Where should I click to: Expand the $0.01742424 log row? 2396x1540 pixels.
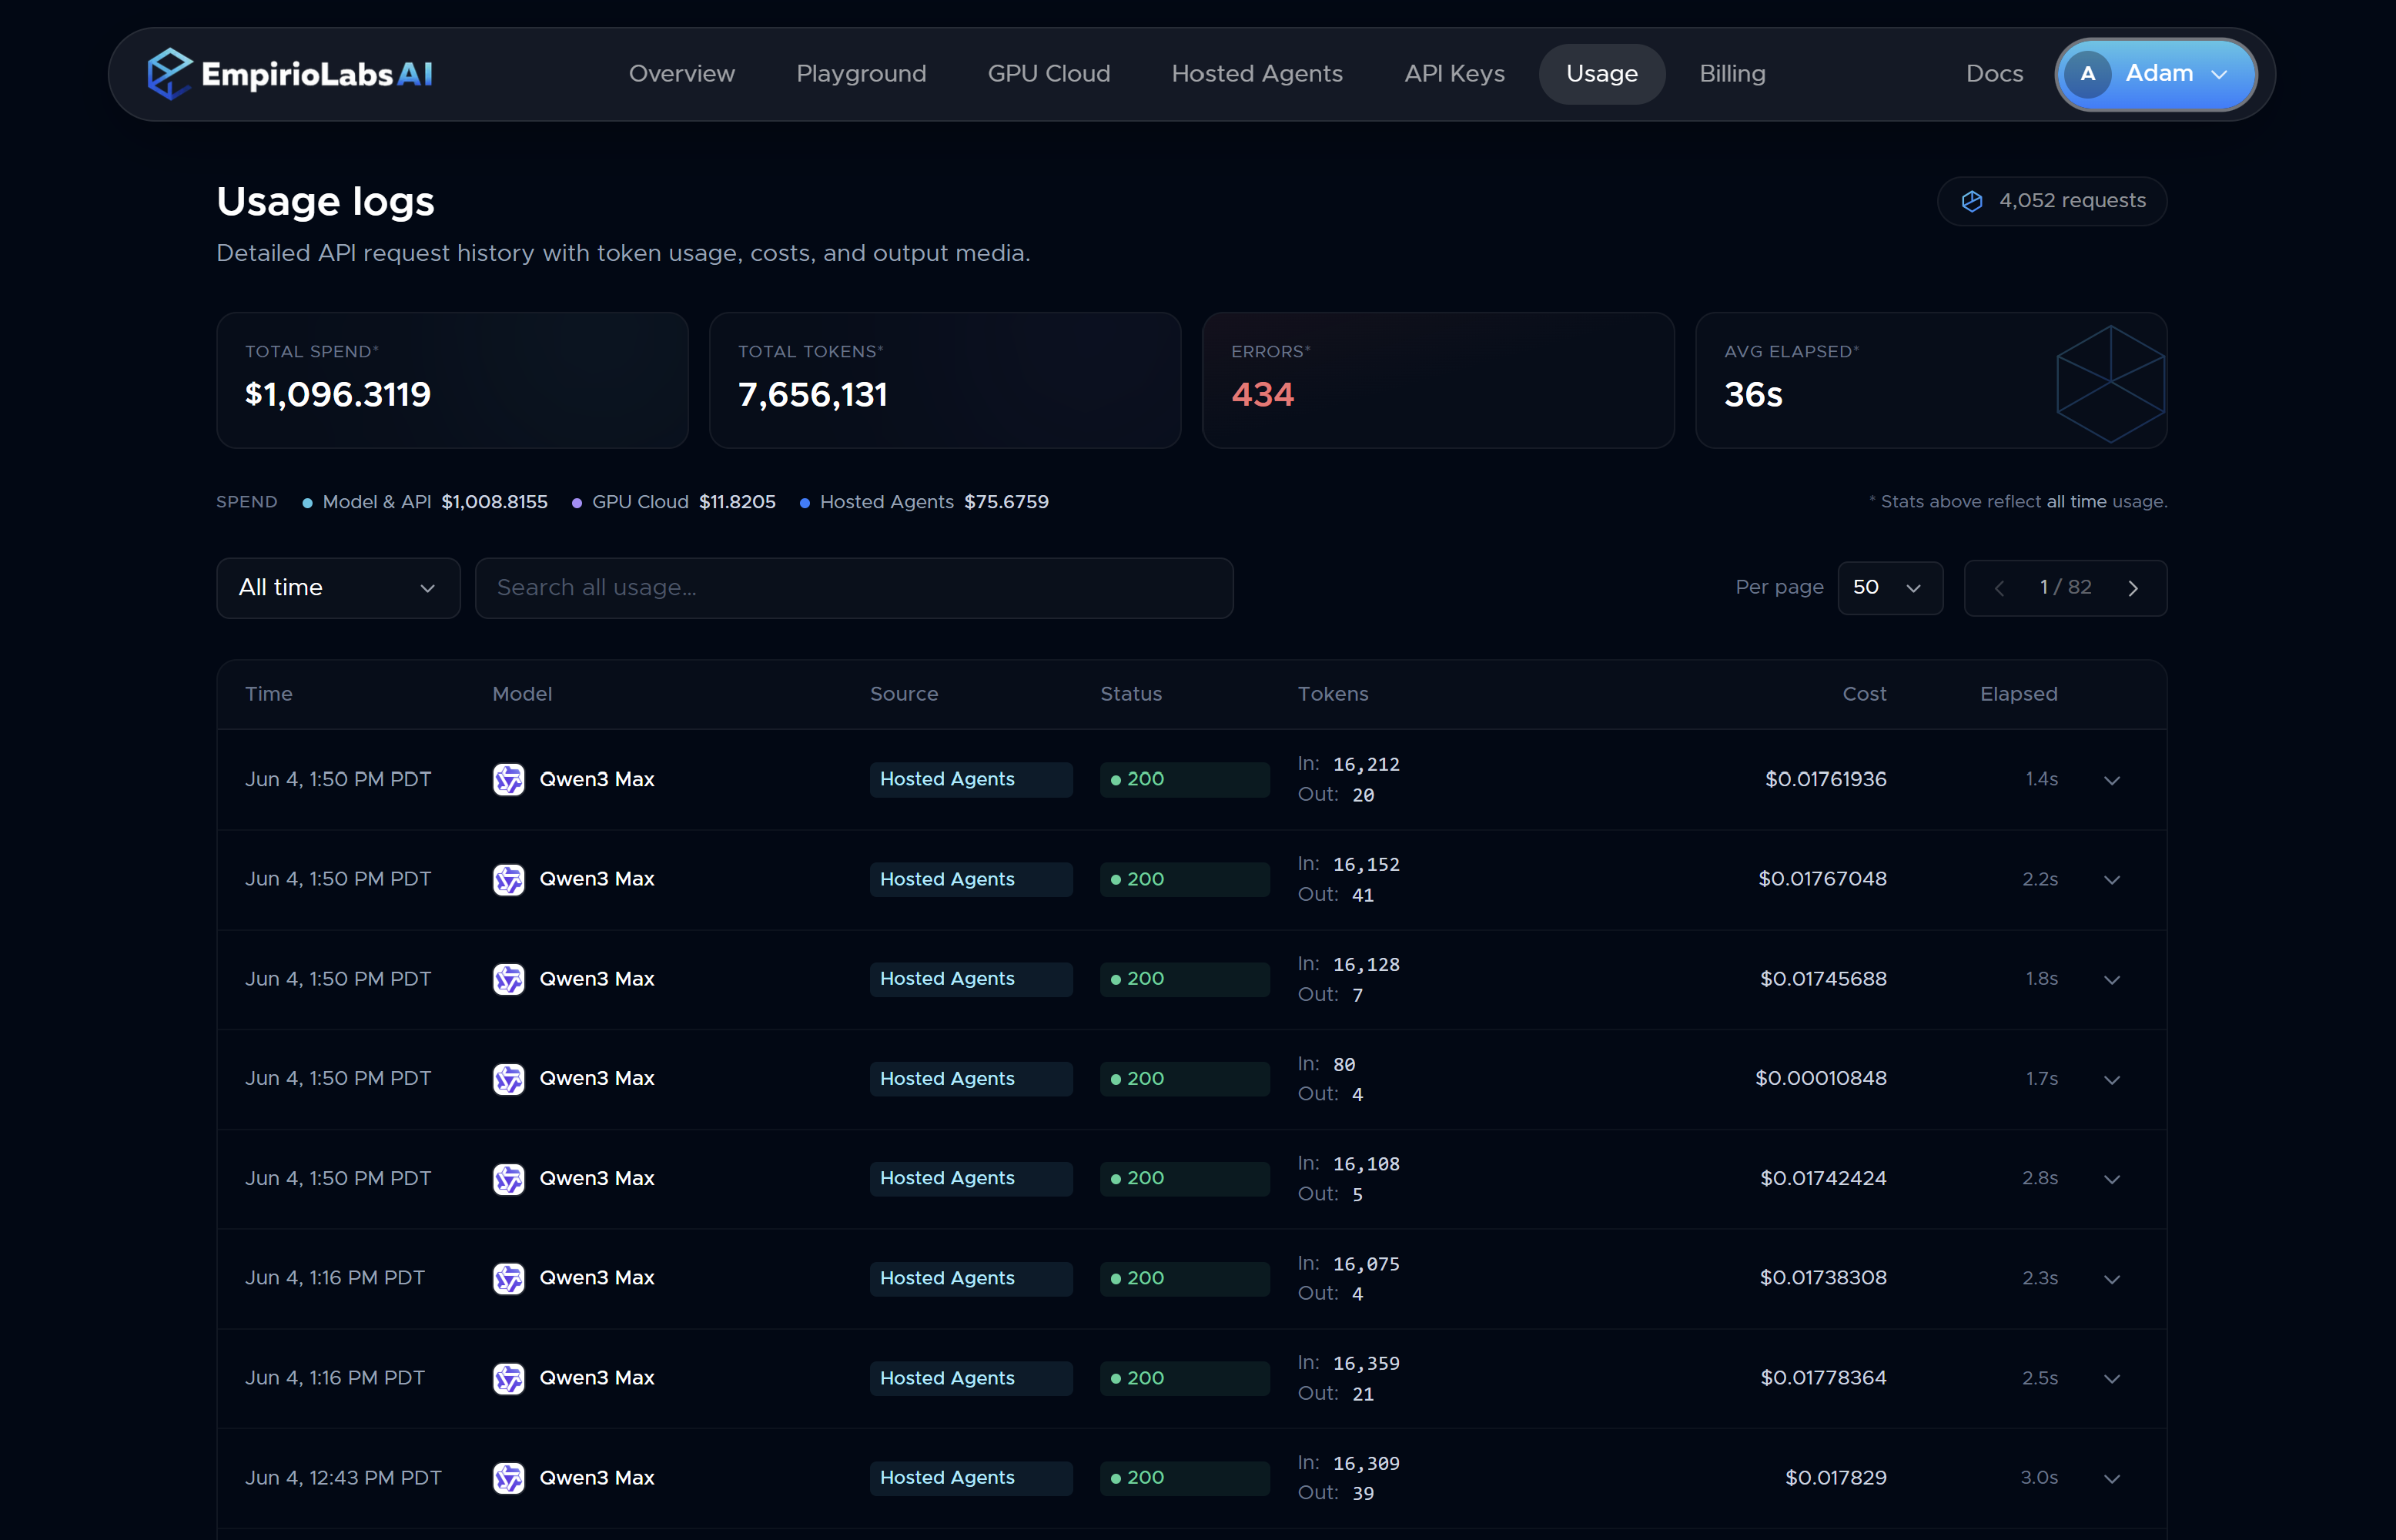[x=2112, y=1179]
